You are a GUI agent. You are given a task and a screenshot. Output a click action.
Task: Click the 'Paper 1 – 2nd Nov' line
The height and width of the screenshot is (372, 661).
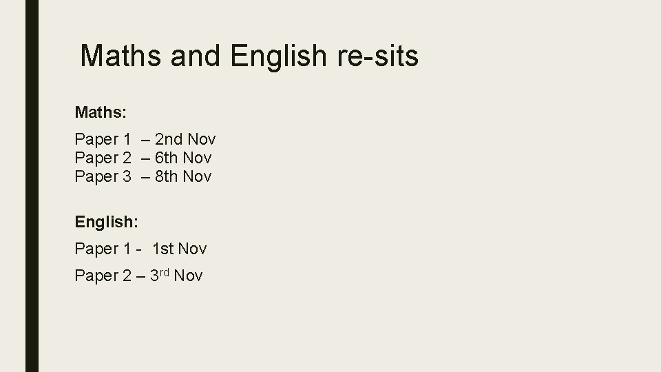[145, 139]
